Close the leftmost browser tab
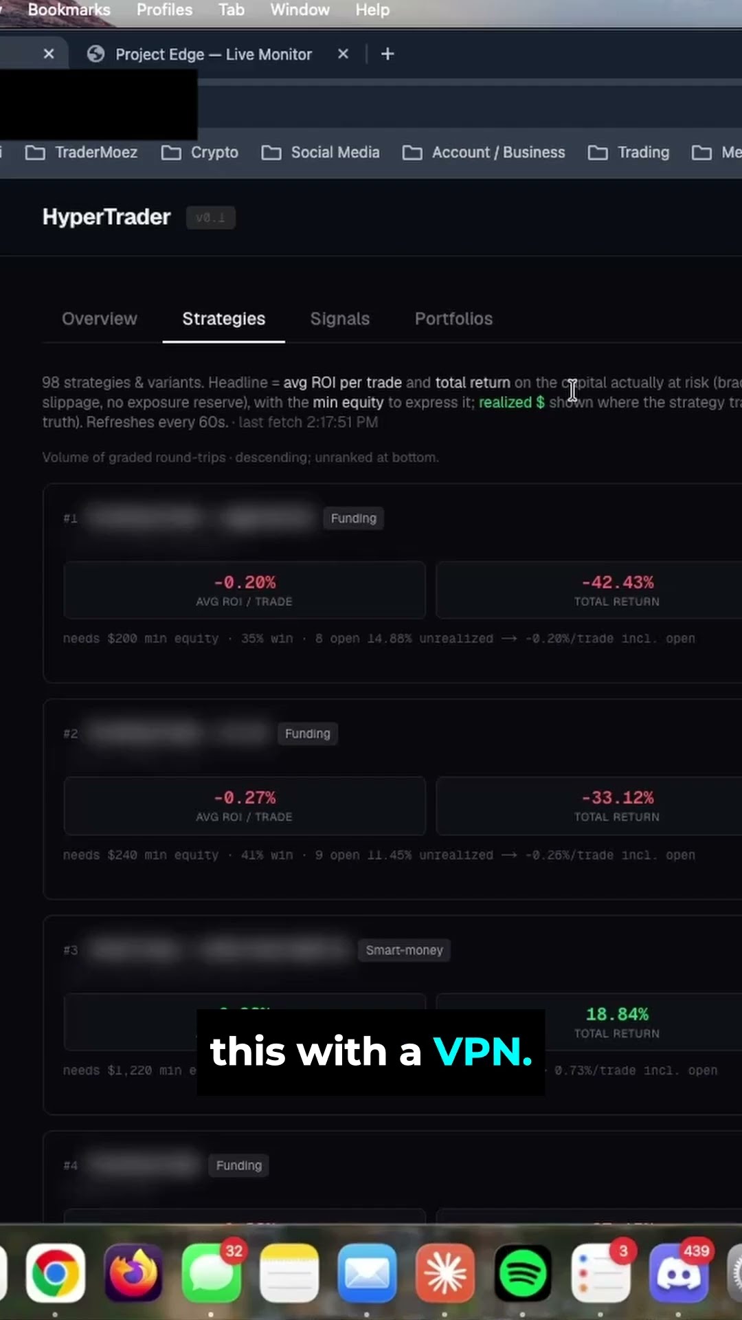742x1320 pixels. click(49, 54)
